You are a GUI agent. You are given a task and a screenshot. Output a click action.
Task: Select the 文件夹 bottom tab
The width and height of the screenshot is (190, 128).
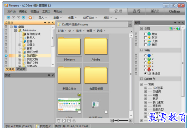click(10, 69)
